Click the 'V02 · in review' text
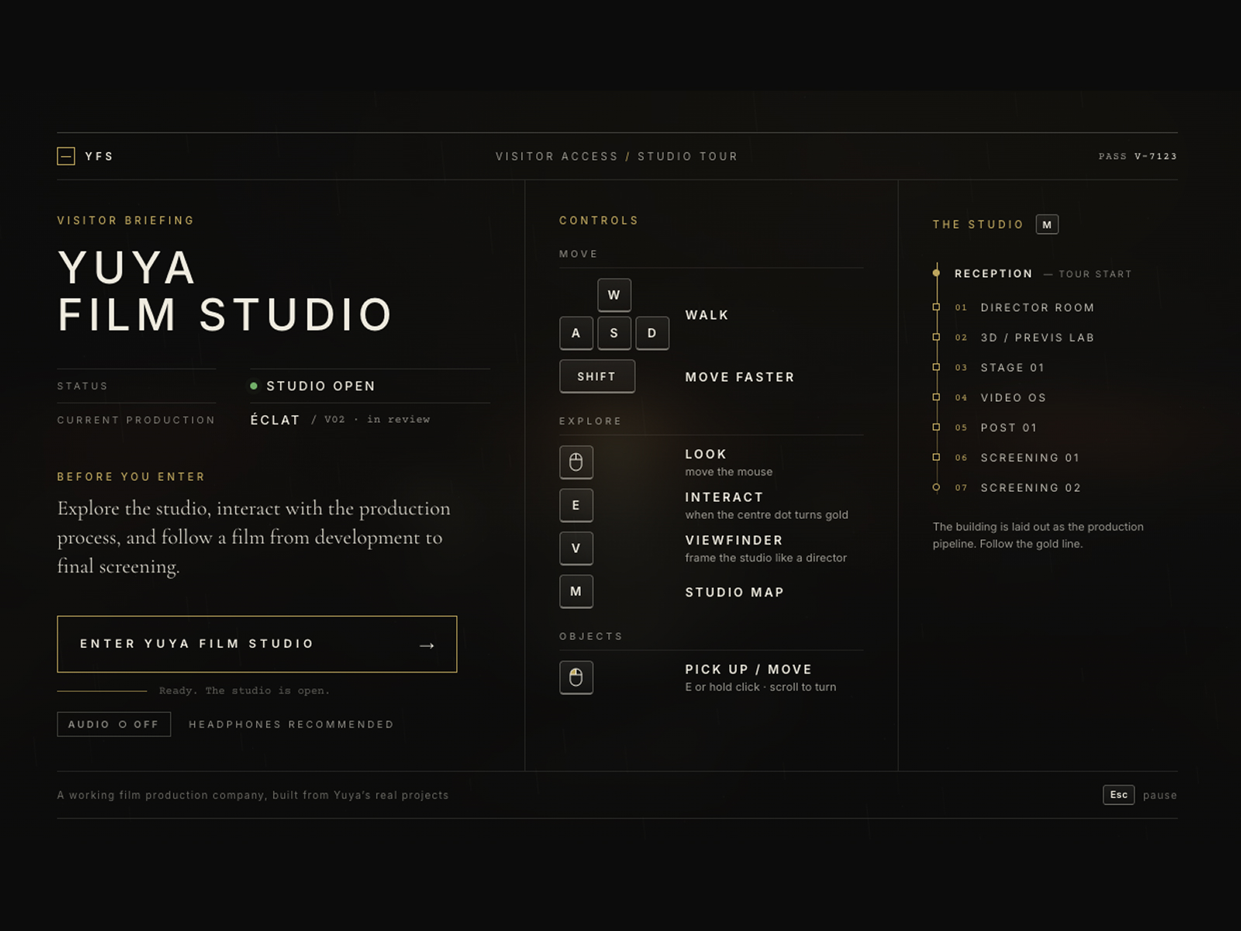This screenshot has height=931, width=1241. [x=377, y=419]
